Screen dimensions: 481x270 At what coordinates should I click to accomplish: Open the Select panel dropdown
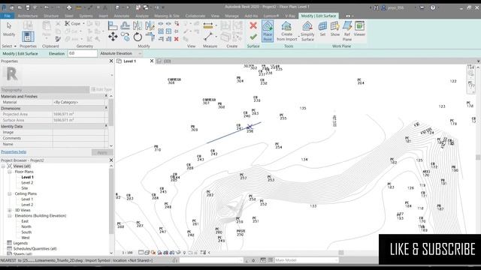click(x=9, y=46)
